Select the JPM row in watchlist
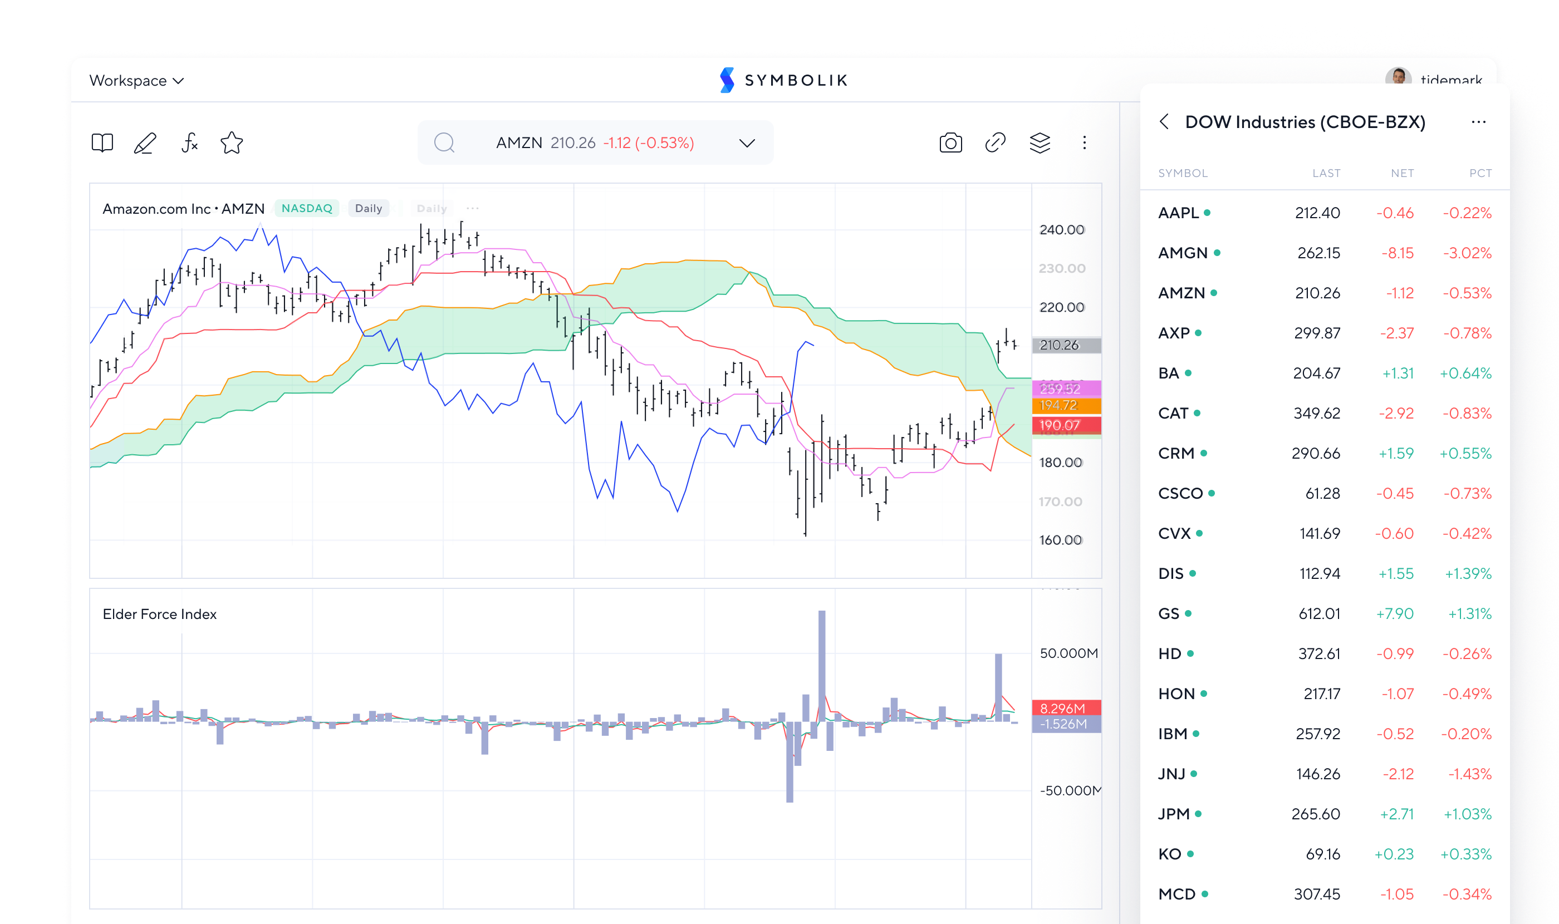This screenshot has width=1559, height=924. click(x=1325, y=814)
